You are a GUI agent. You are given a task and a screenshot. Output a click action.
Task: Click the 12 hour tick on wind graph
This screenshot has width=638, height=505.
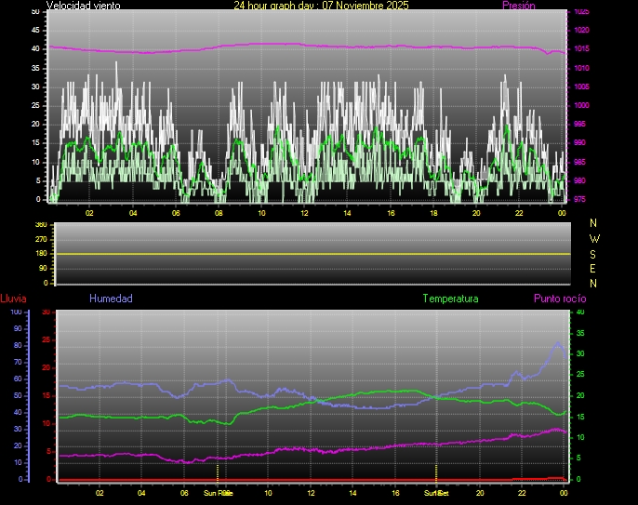[x=304, y=213]
